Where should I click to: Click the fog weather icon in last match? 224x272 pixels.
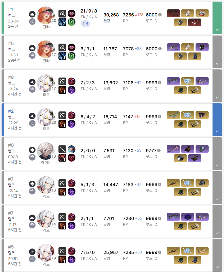coord(32,252)
